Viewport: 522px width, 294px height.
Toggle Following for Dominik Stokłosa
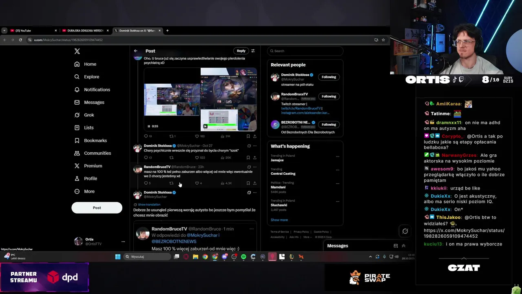click(x=329, y=77)
